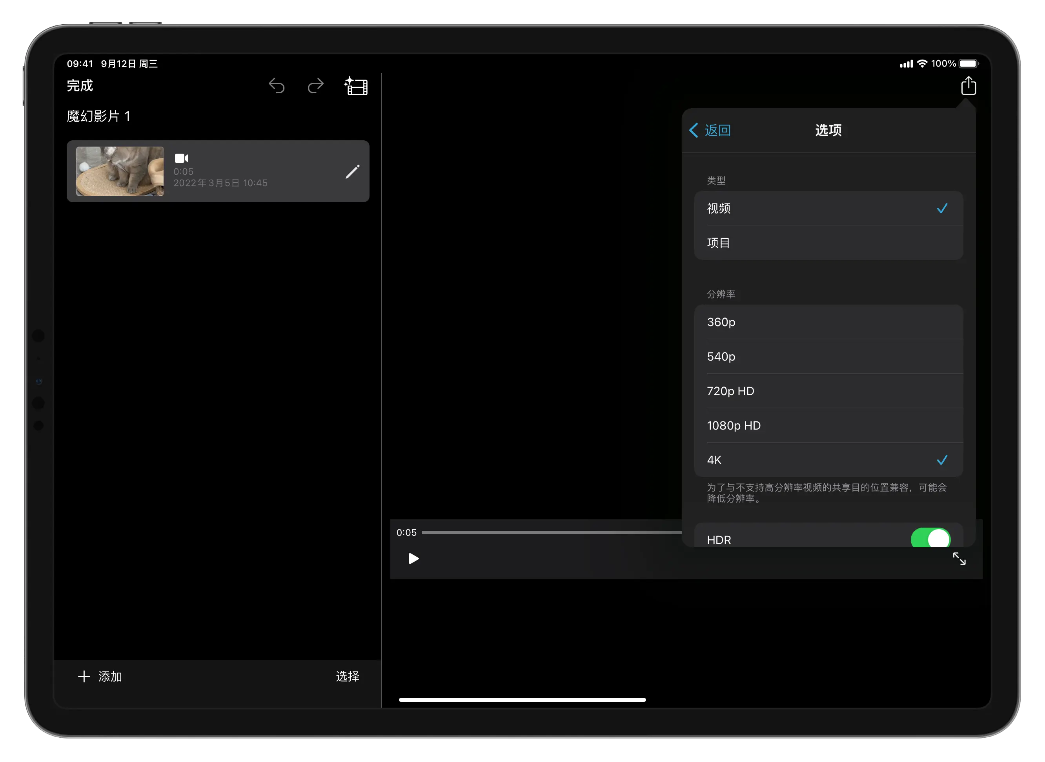The width and height of the screenshot is (1045, 762).
Task: Select 项目 export type
Action: click(828, 243)
